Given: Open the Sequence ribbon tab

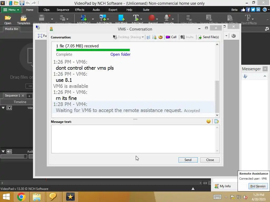Looking at the screenshot, I should (63, 10).
